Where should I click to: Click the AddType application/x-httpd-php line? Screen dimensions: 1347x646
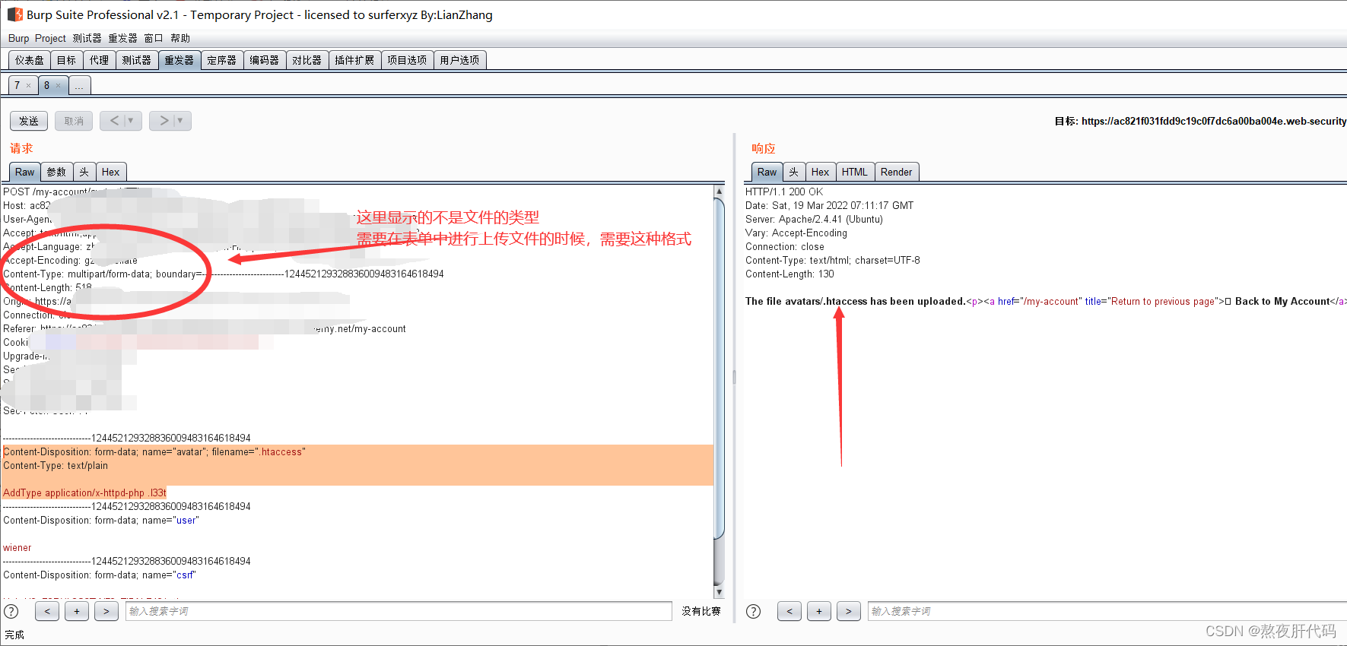(84, 493)
